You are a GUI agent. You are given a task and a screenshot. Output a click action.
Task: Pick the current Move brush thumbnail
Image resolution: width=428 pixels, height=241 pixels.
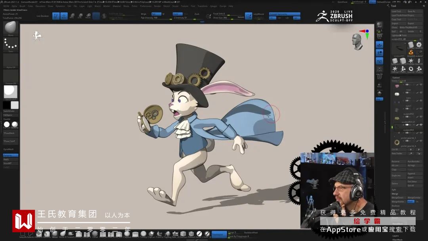[x=11, y=28]
